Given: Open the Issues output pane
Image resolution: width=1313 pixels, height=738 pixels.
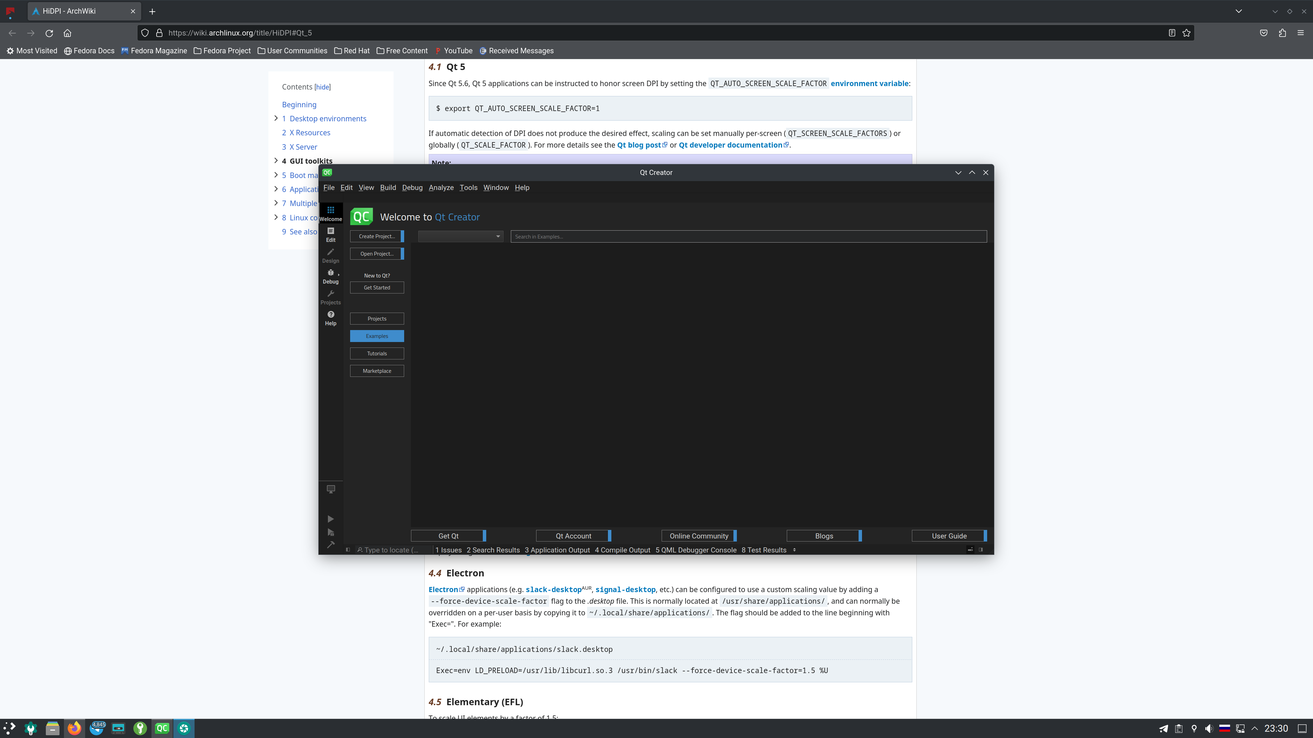Looking at the screenshot, I should (x=448, y=550).
